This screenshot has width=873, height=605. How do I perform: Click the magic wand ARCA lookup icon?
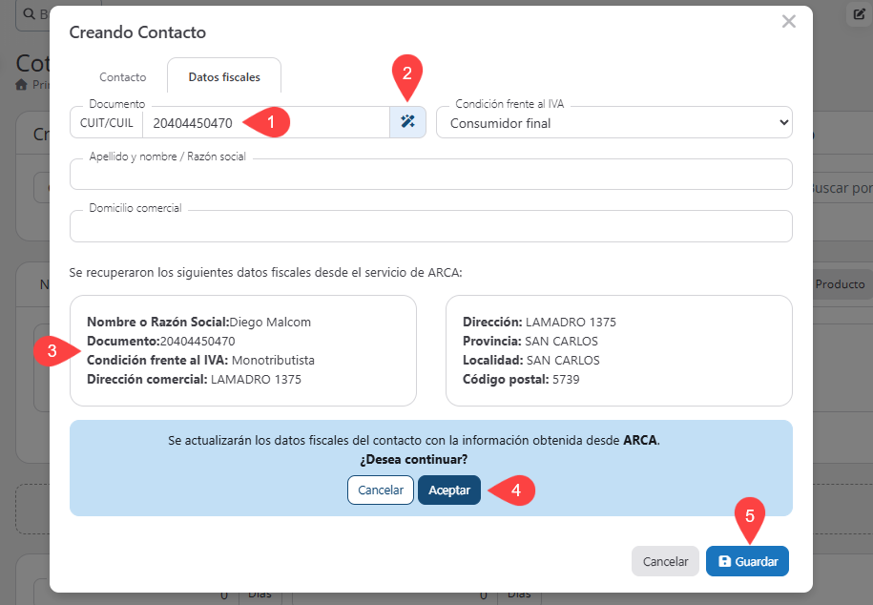click(x=407, y=121)
